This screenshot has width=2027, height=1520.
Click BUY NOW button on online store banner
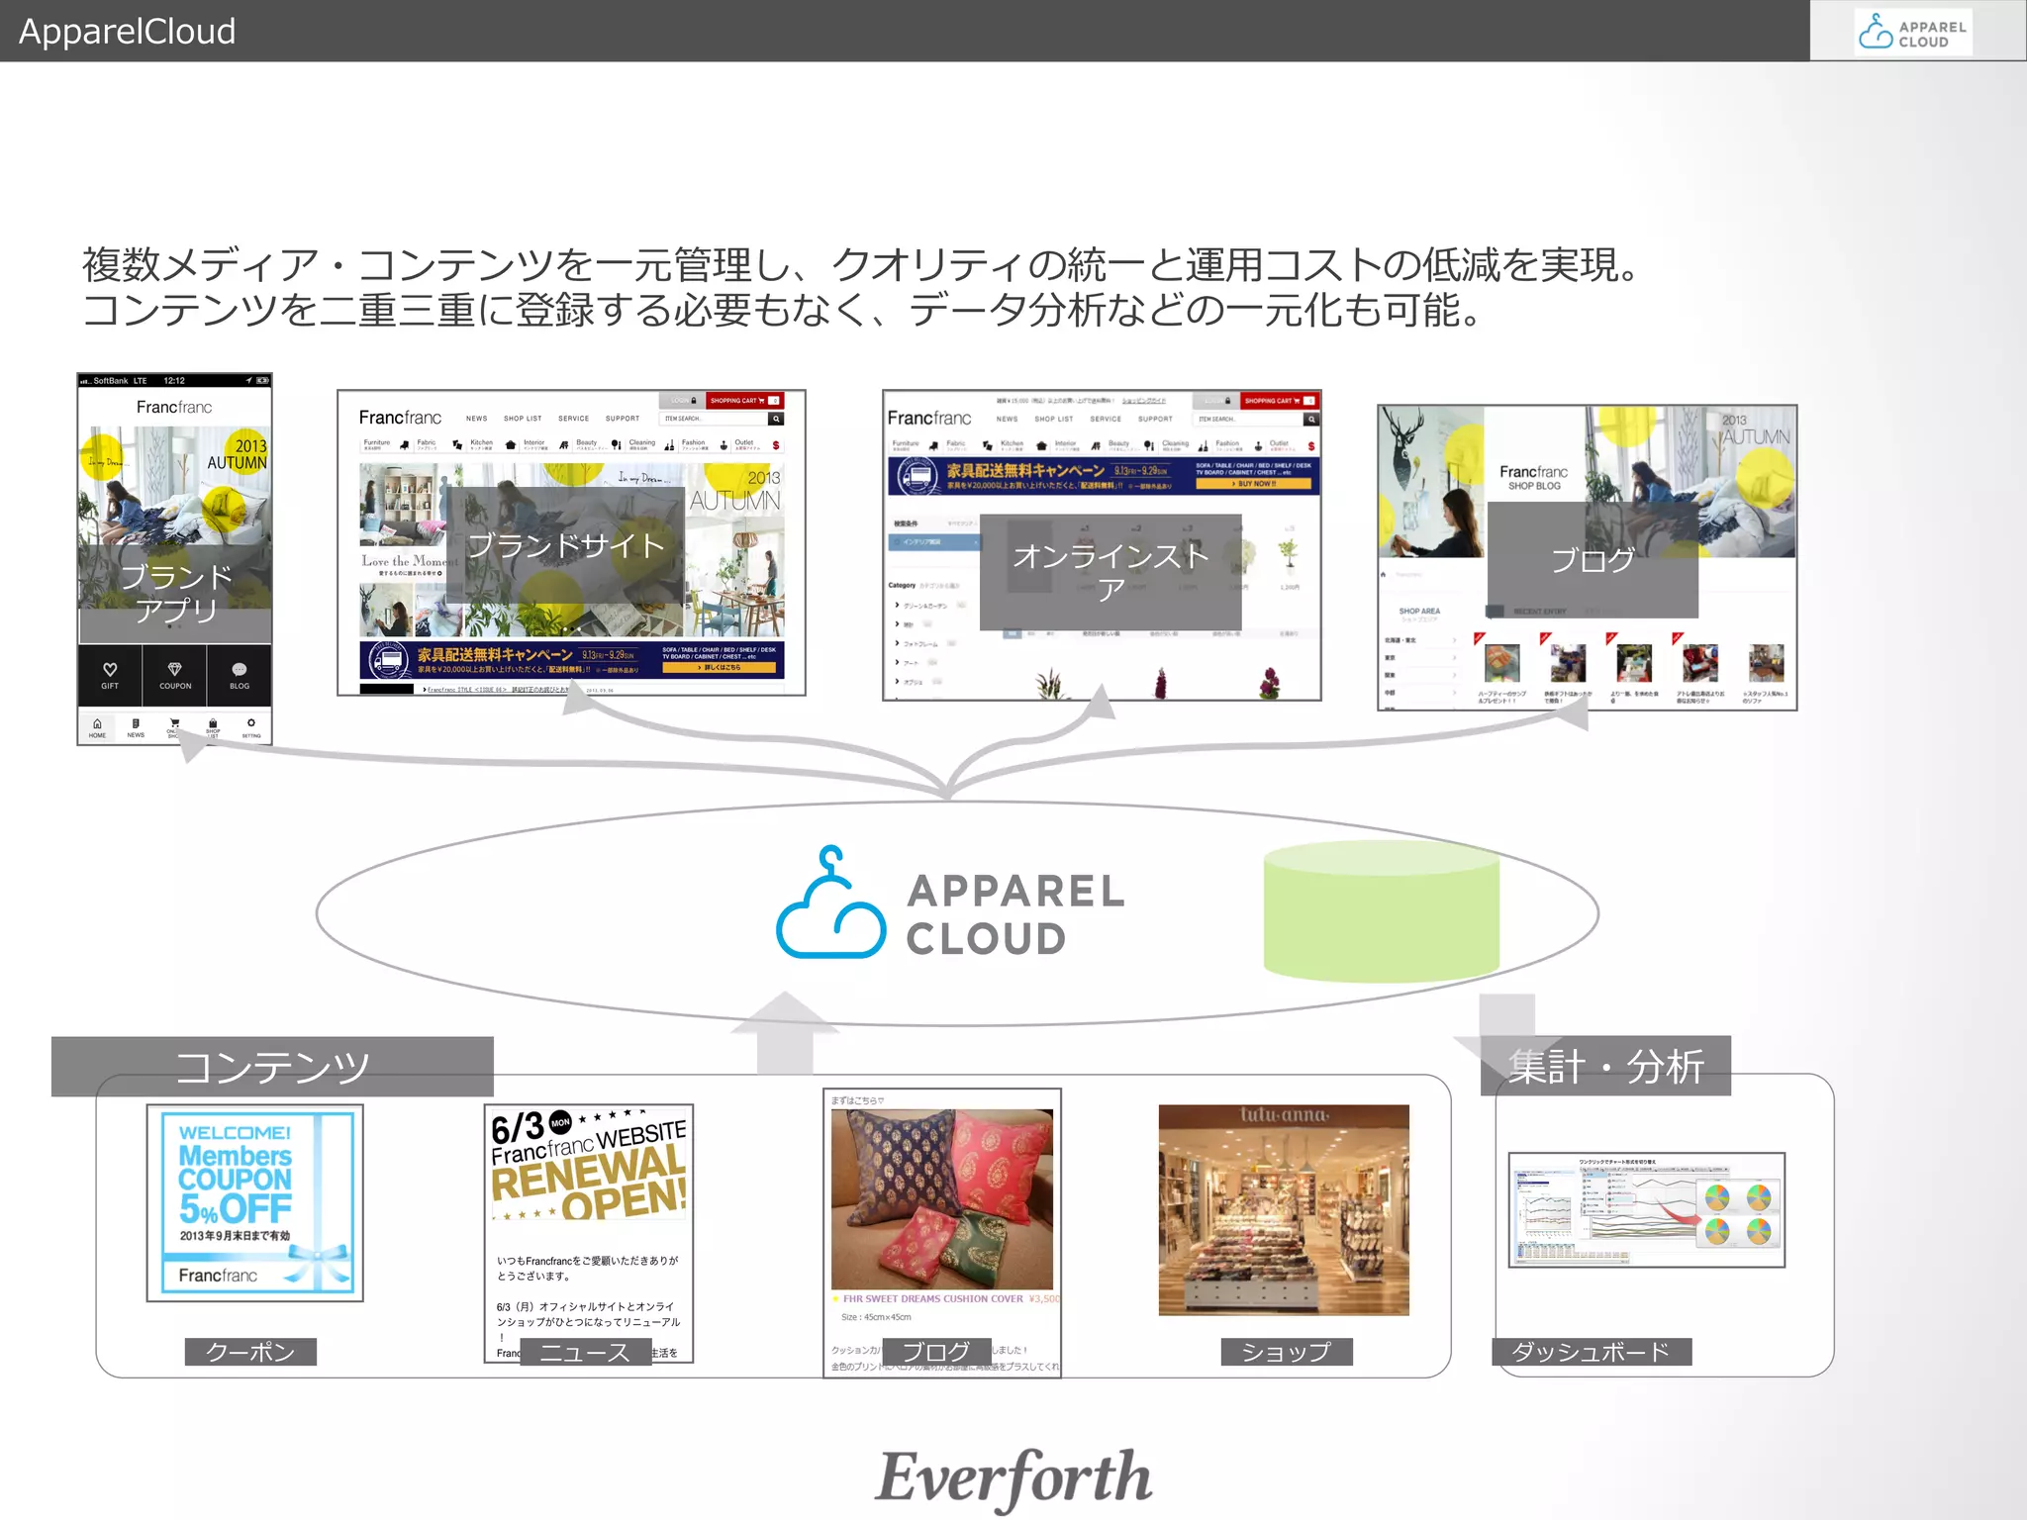point(1253,484)
